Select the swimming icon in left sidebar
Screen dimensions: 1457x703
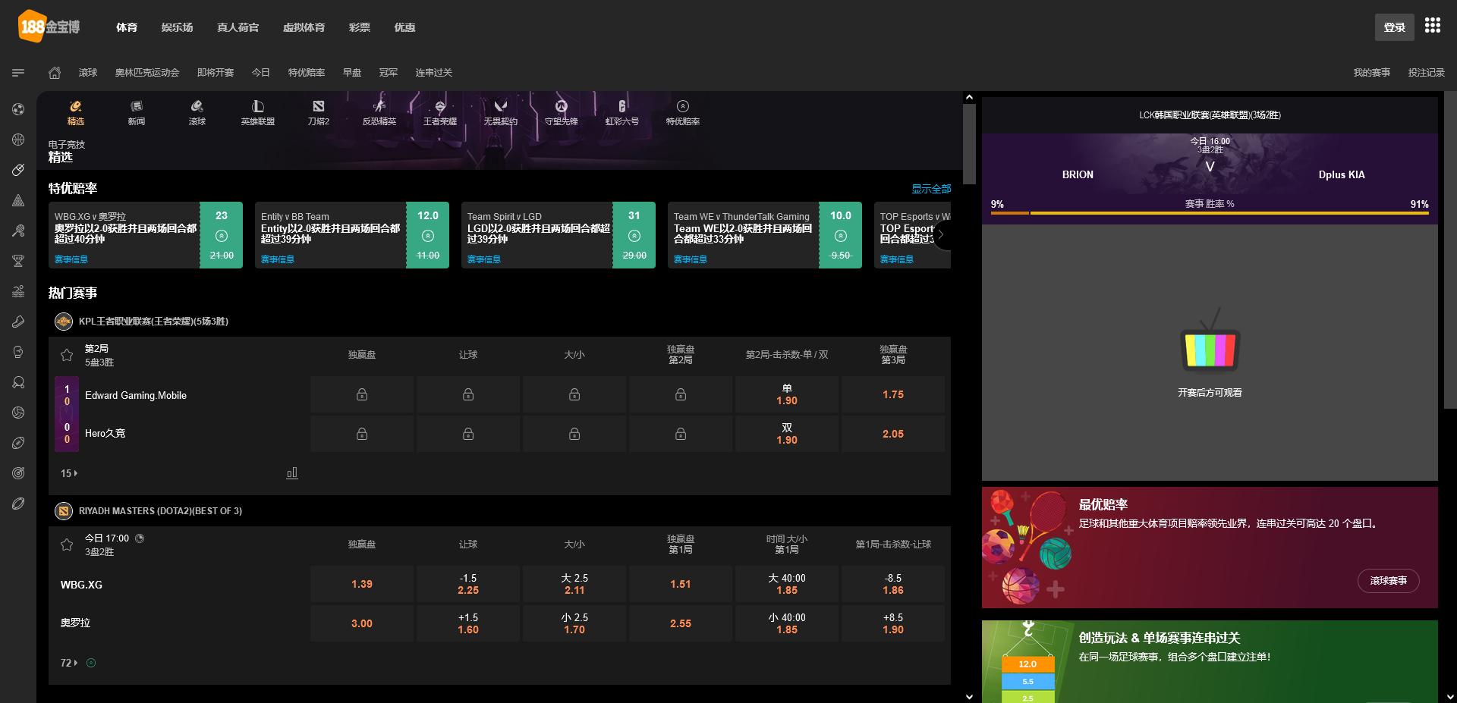click(x=18, y=291)
